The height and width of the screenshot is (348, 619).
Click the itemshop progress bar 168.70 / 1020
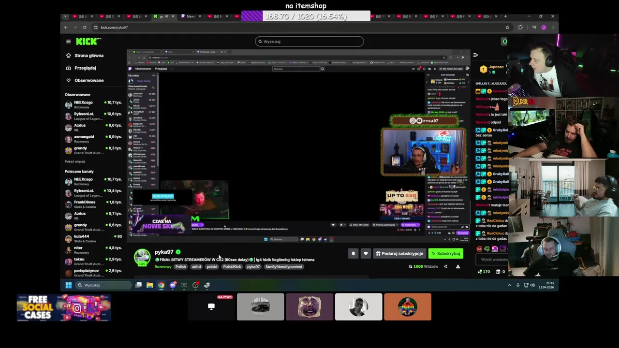tap(306, 16)
